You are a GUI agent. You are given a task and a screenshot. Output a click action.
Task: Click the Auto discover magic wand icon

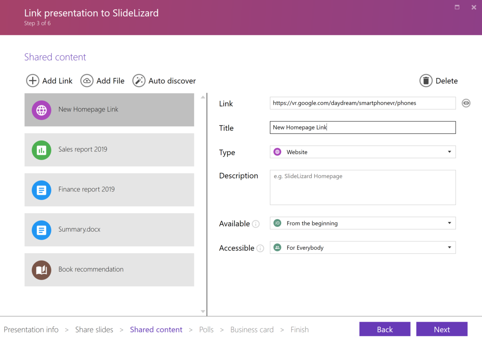(x=139, y=80)
